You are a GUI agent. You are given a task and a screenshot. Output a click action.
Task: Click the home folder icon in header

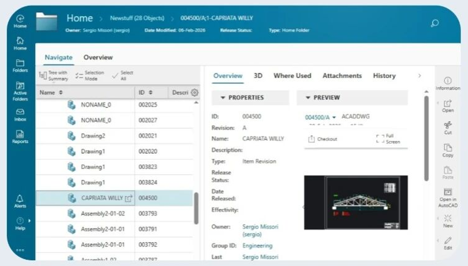coord(46,21)
